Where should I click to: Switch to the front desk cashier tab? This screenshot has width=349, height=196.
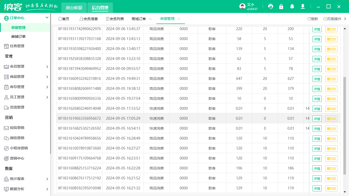coord(74,8)
